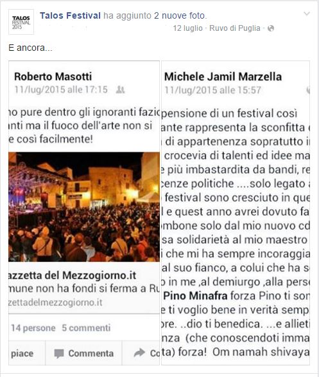View the 5 commenti
Image resolution: width=319 pixels, height=377 pixels.
tap(86, 328)
